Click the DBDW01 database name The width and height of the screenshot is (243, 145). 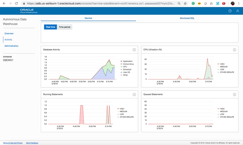pos(8,60)
